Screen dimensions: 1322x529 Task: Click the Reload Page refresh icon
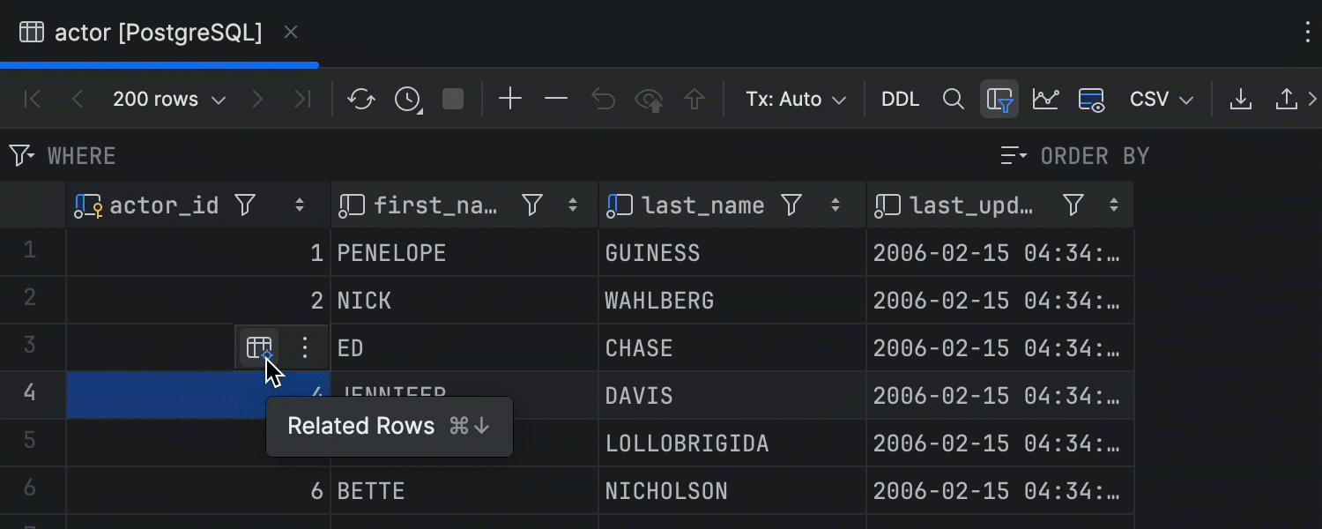(361, 100)
